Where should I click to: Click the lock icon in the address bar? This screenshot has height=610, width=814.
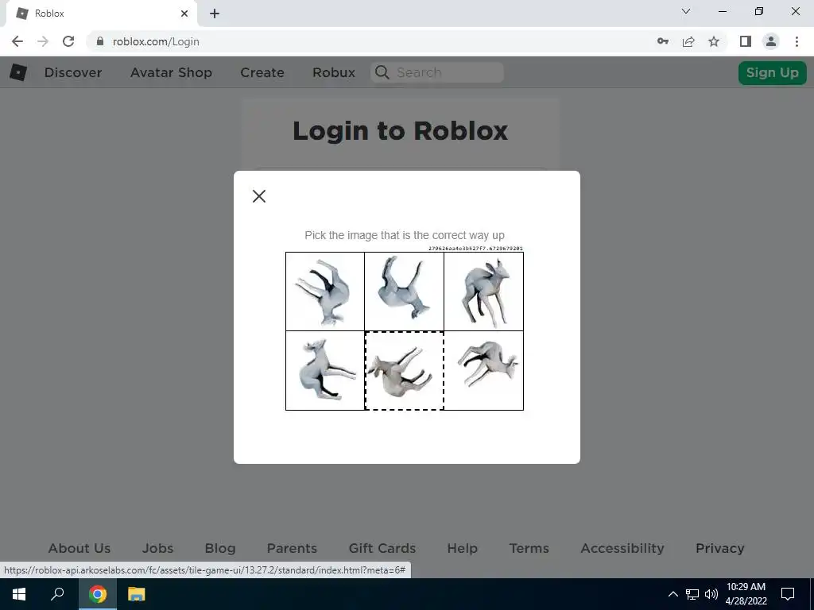[x=100, y=41]
